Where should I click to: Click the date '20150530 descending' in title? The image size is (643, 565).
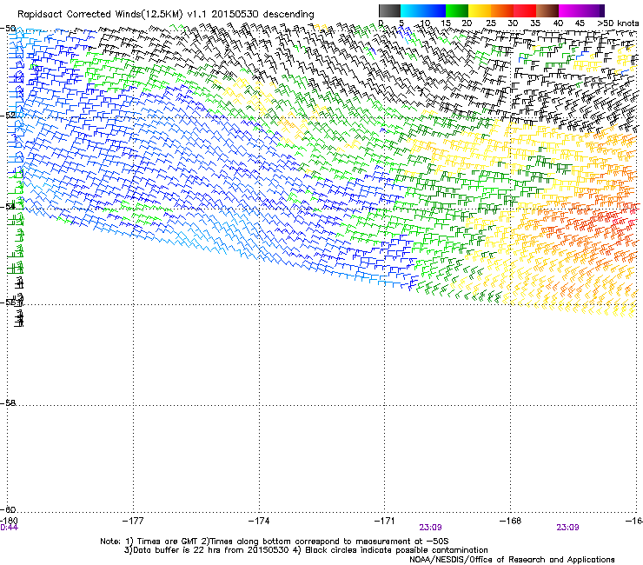coord(262,15)
